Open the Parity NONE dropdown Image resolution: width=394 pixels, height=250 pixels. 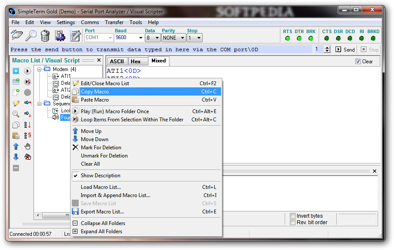(x=182, y=38)
